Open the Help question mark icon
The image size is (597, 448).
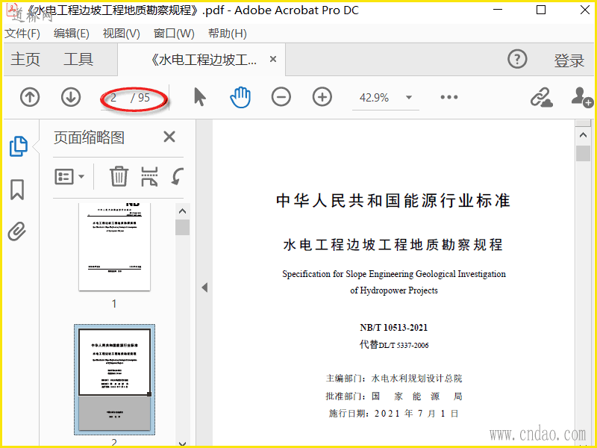point(517,59)
